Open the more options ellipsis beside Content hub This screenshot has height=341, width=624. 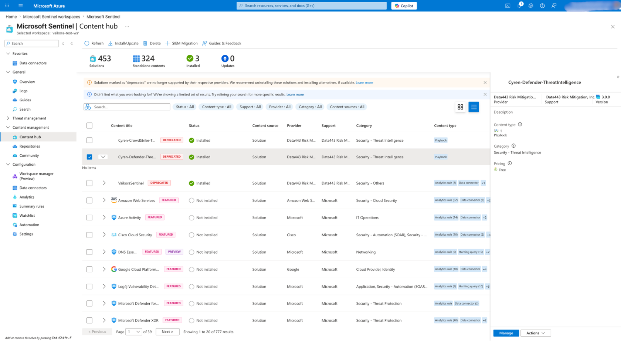pos(127,27)
